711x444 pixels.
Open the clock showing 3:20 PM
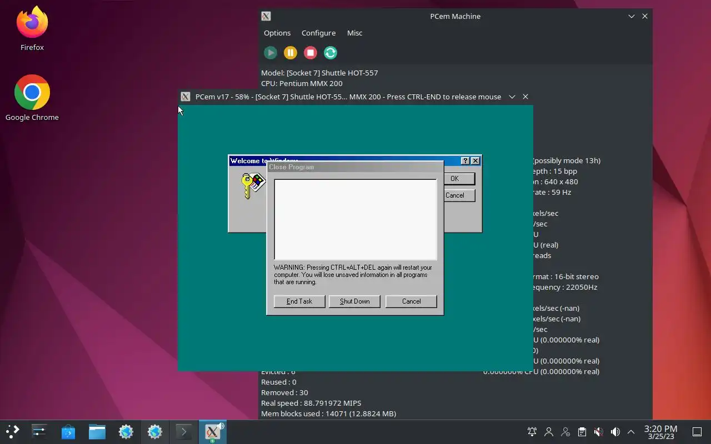pyautogui.click(x=660, y=432)
